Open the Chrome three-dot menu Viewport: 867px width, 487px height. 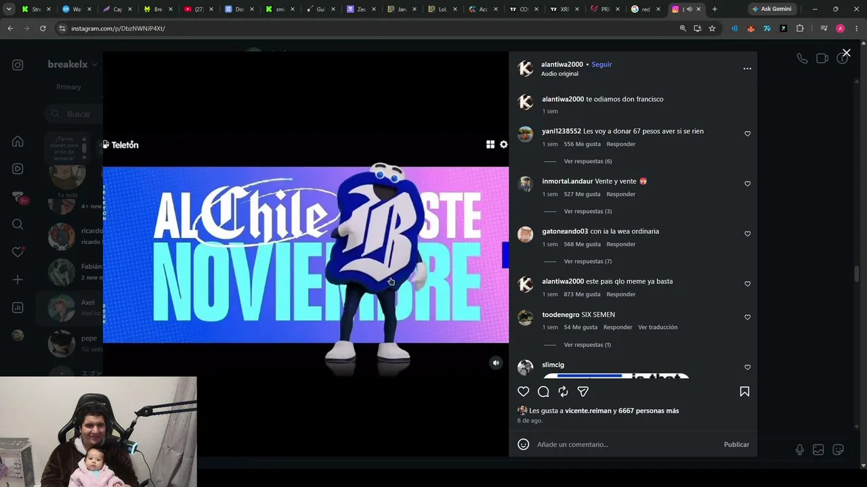pos(856,28)
